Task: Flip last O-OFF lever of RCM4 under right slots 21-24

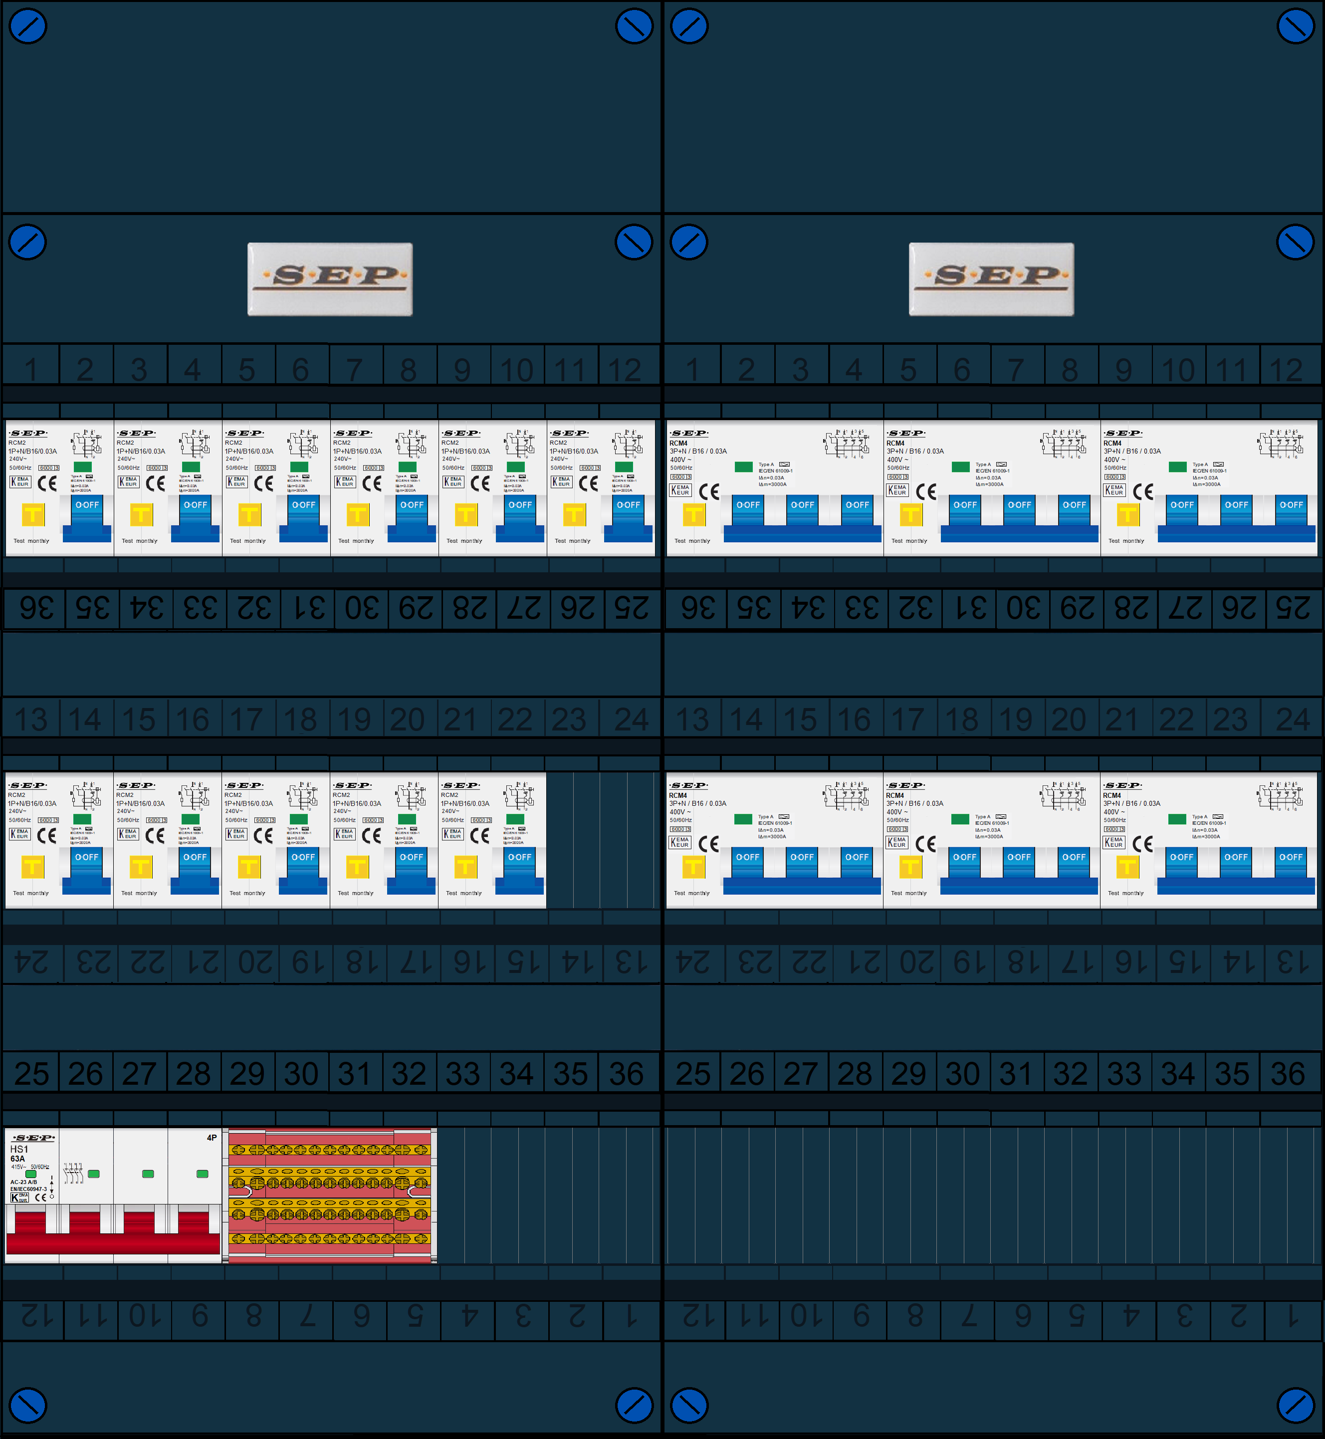Action: tap(1291, 863)
